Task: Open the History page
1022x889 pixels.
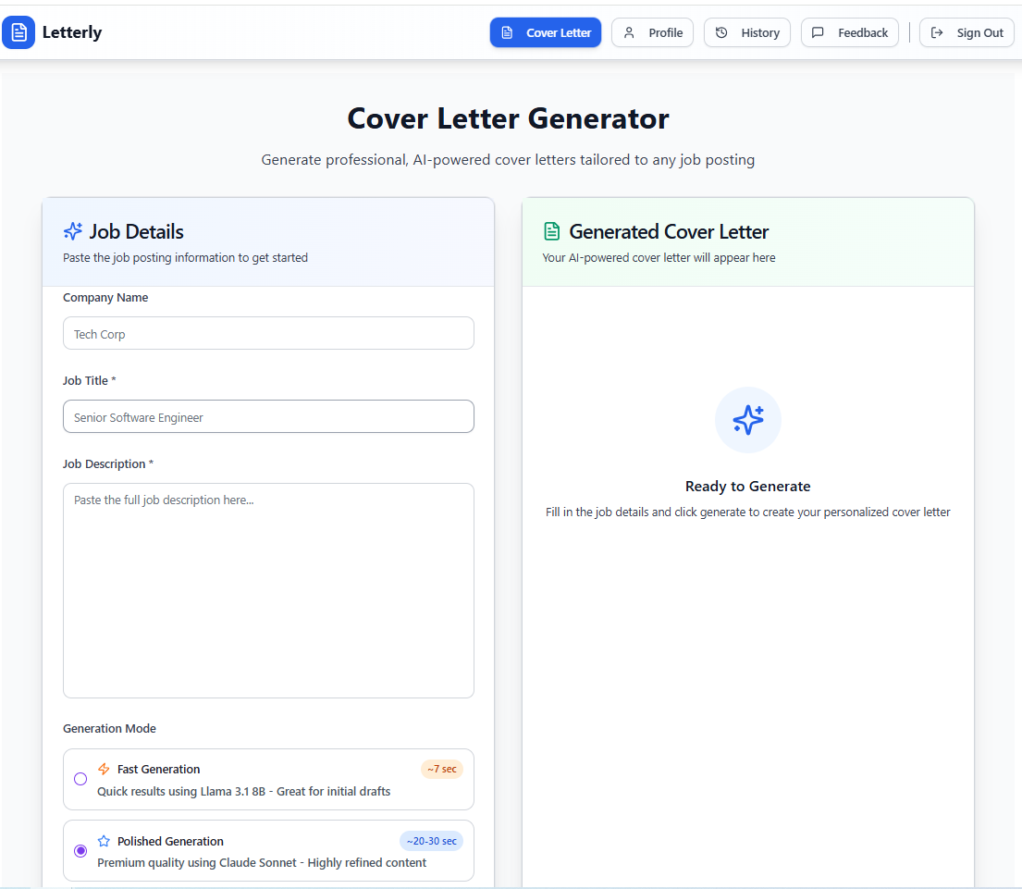Action: coord(747,32)
